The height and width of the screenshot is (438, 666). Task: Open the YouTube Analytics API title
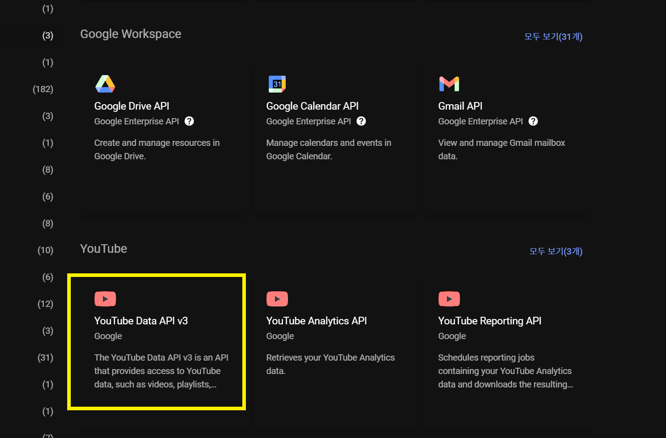[316, 321]
